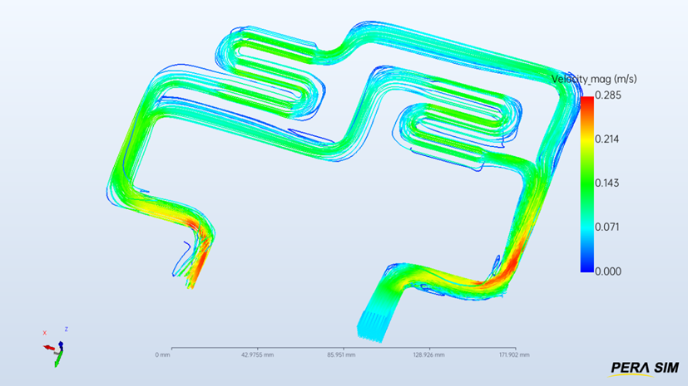
Task: Click the blue bottom of the color bar
Action: [587, 264]
